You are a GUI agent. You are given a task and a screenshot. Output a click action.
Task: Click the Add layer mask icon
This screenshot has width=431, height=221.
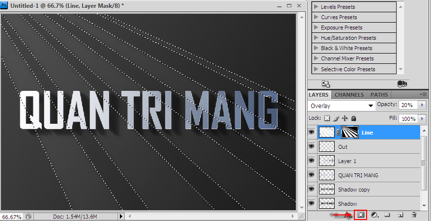(361, 215)
